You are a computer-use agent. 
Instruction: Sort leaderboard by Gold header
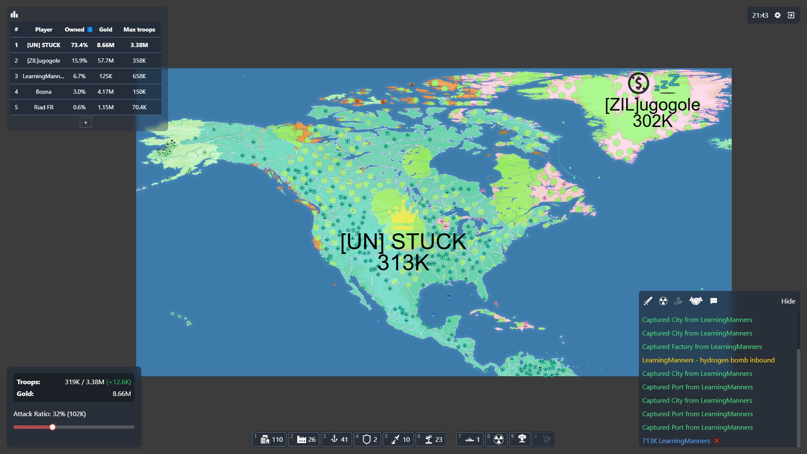pyautogui.click(x=105, y=29)
